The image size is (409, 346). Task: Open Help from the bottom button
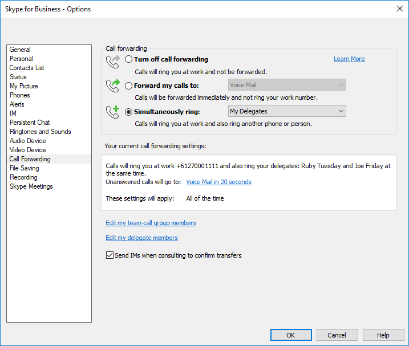tap(383, 335)
